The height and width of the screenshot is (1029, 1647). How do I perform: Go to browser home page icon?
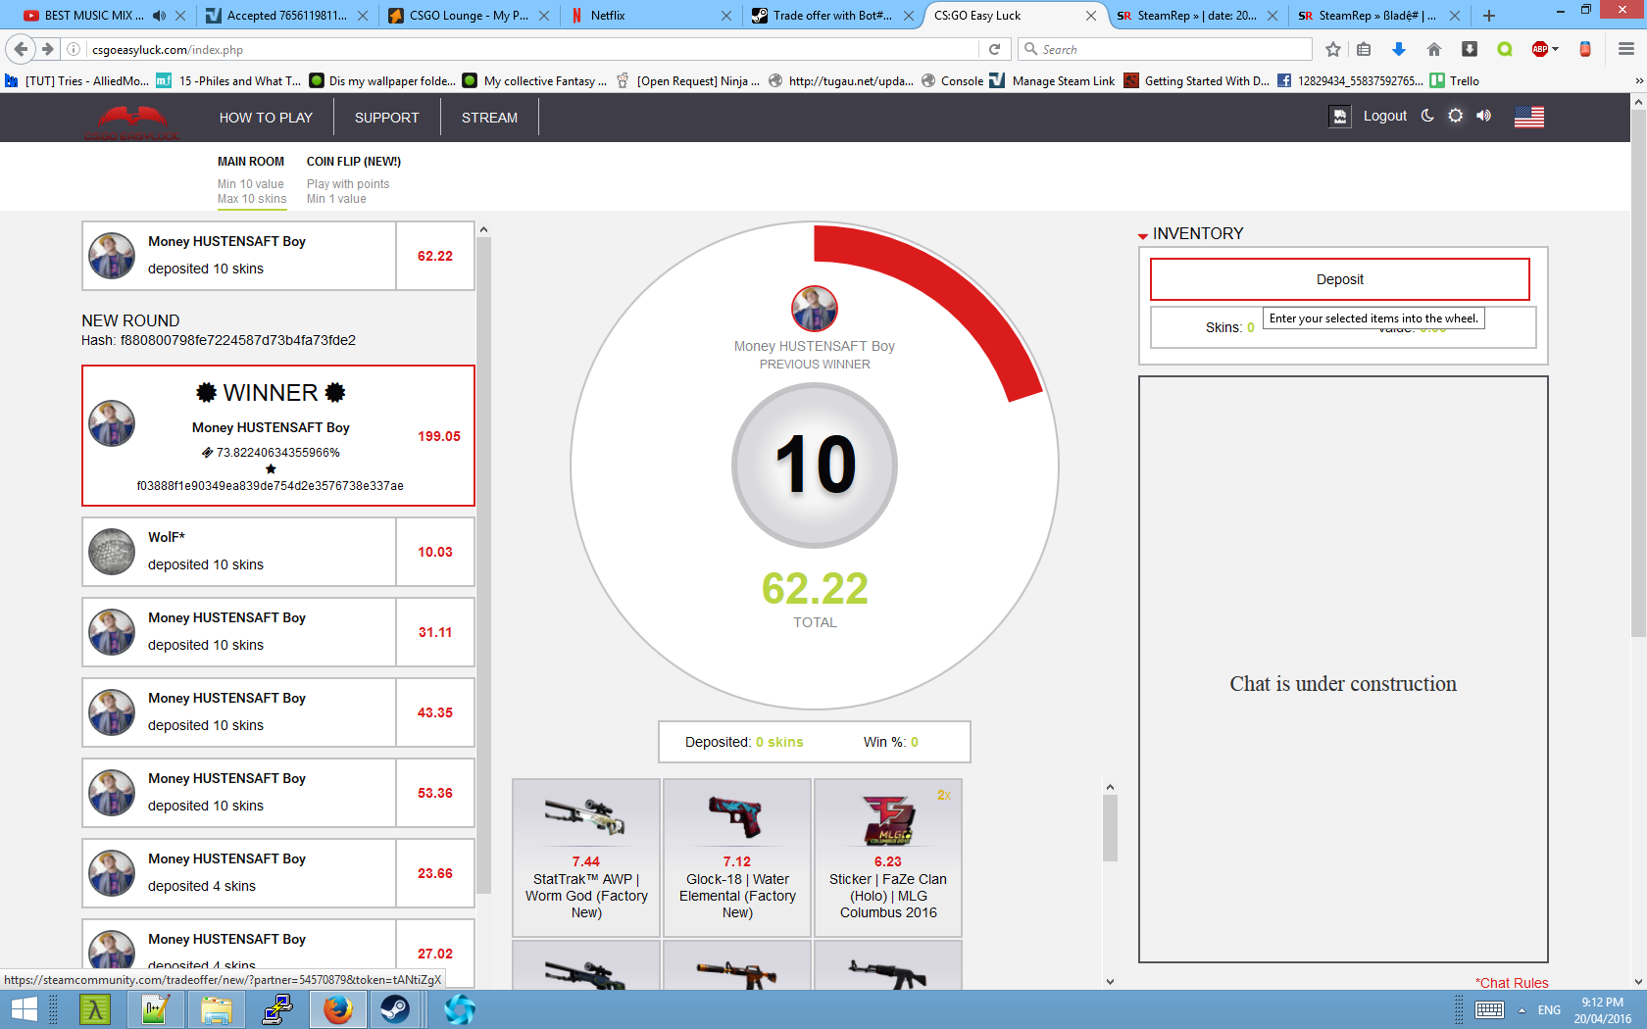(1434, 49)
